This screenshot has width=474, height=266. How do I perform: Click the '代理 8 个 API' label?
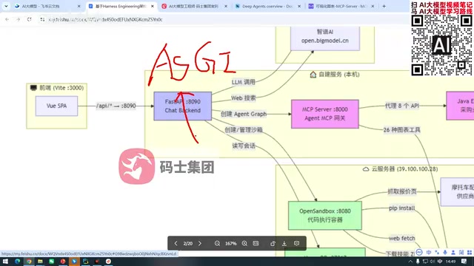401,106
